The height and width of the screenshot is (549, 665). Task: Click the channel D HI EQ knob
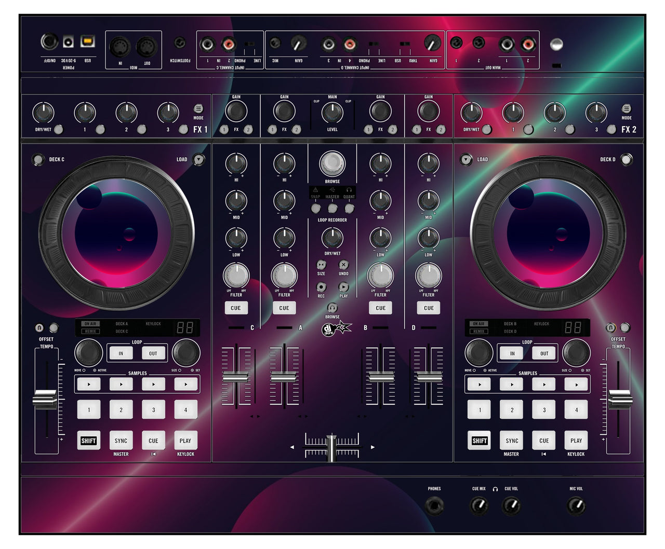pos(429,163)
